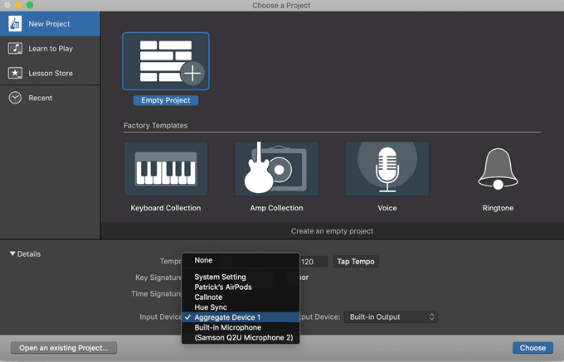Viewport: 564px width, 362px height.
Task: Open Learn to Play in sidebar
Action: tap(15, 49)
